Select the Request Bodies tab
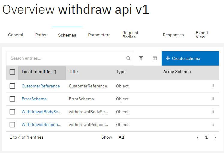Viewport: 224px width, 153px height. click(130, 35)
